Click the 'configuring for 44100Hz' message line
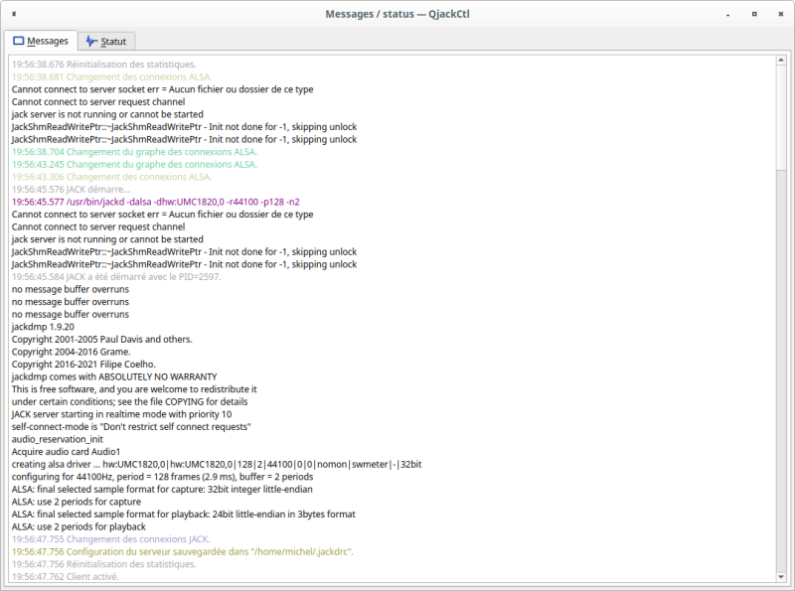Screen dimensions: 795x591 tap(162, 477)
